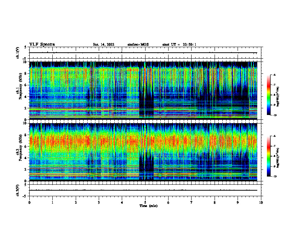Viewport: 294px width, 227px height.
Task: Click the "6" kHz tick on ch.2 frequency axis
Action: tap(26, 147)
